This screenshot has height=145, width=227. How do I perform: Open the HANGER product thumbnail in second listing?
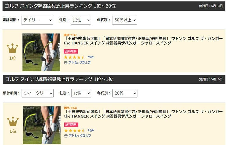tap(42, 125)
